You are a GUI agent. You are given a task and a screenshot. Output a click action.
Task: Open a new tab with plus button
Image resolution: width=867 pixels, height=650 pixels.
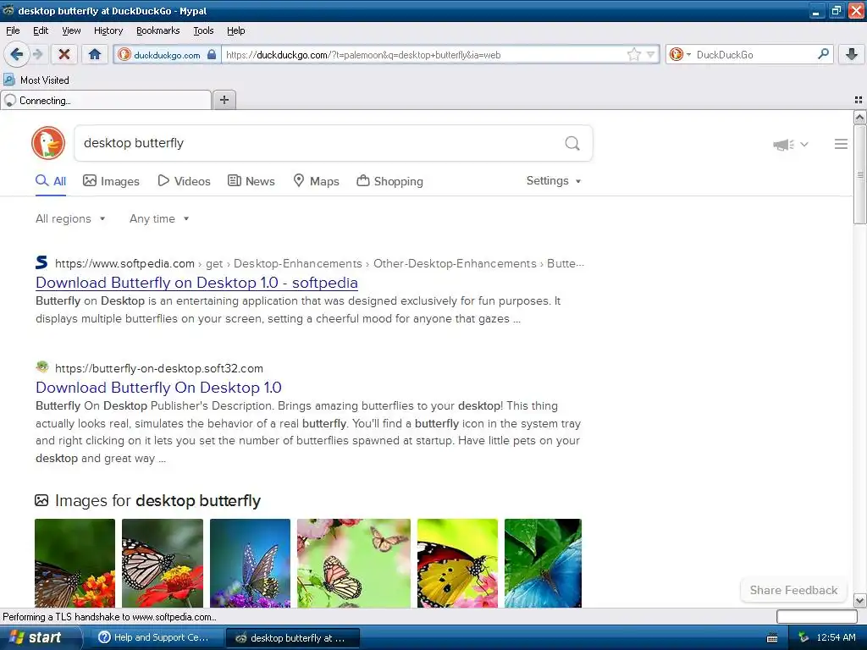click(224, 100)
